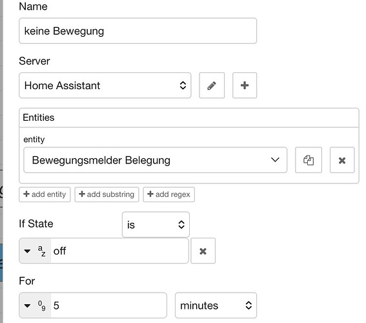Remove the Bewegungsmelder Belegung entity row
Viewport: 366px width, 323px height.
pyautogui.click(x=342, y=160)
